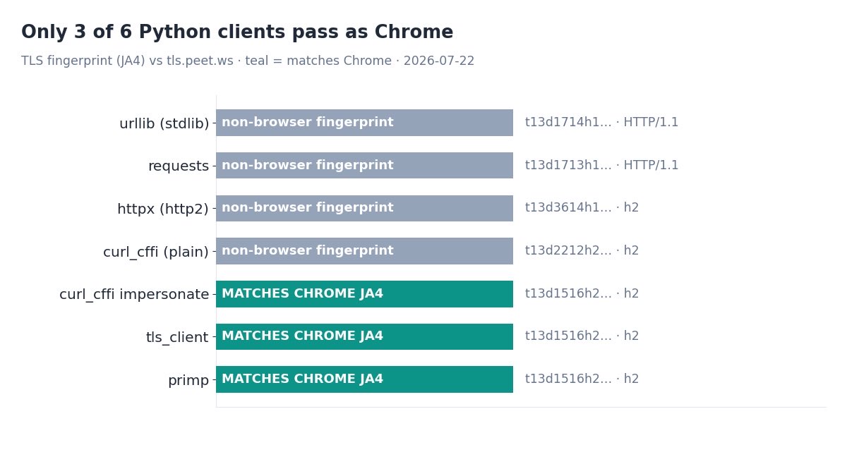Select the 'tls_client' axis label

[177, 338]
